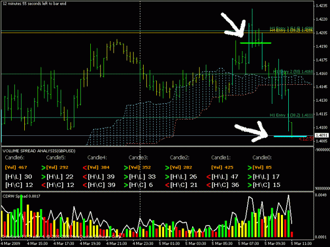Pick the '[H\C] 12' reading under Candle5
Screen dimensions: 330x247
[x=60, y=185]
